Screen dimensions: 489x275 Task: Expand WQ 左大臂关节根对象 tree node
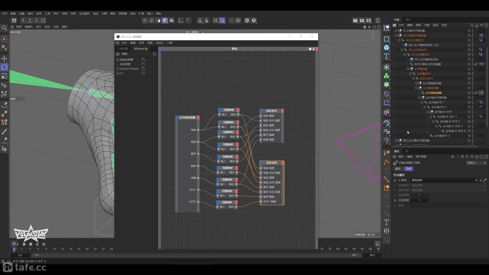click(x=396, y=141)
